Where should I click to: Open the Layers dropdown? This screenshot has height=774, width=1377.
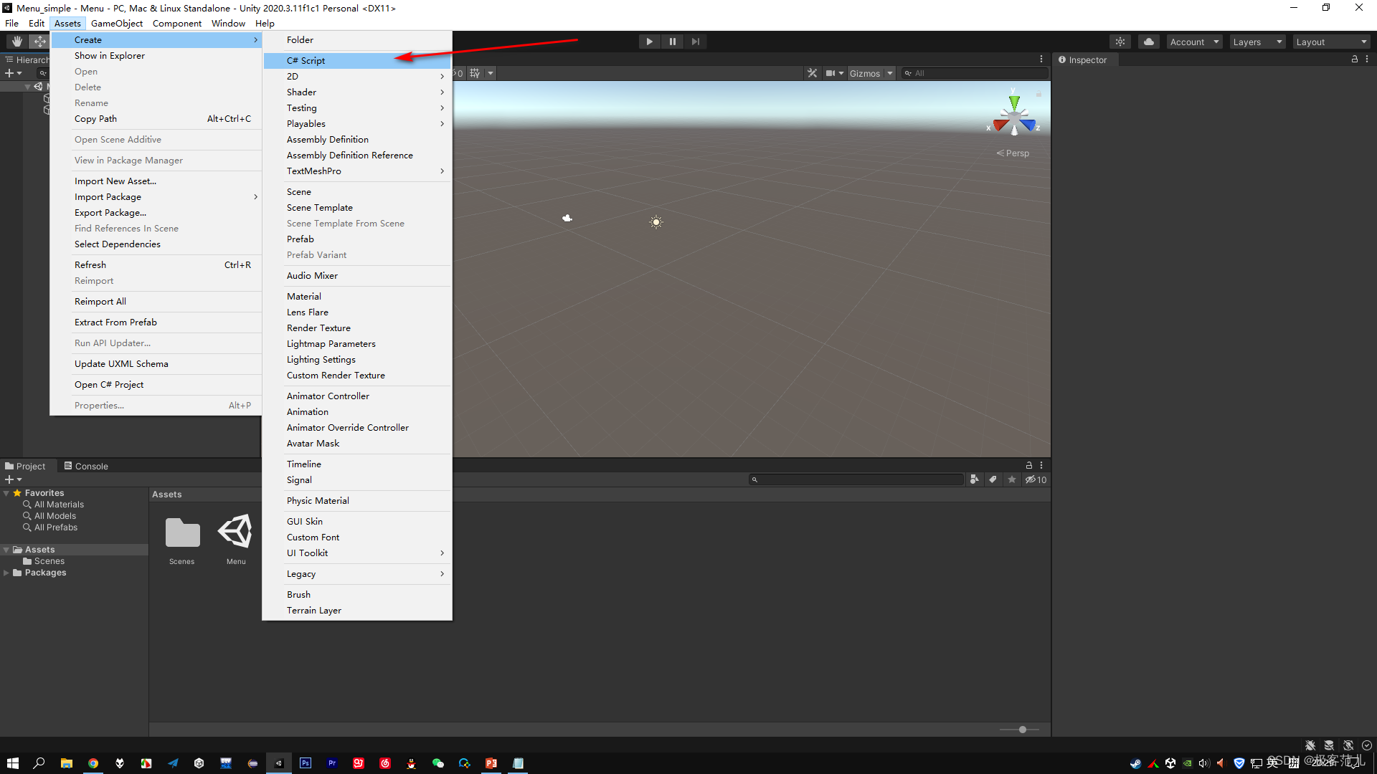click(1257, 42)
